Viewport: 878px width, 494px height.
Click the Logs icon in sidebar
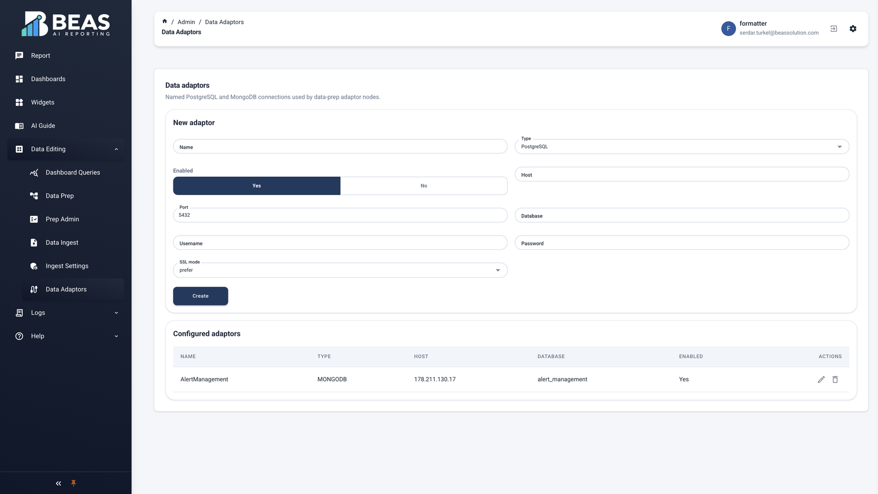(x=19, y=313)
